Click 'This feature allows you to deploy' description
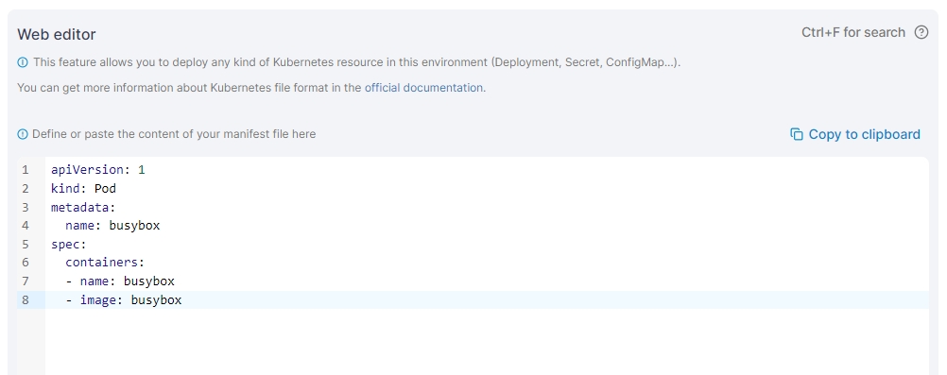 [357, 62]
